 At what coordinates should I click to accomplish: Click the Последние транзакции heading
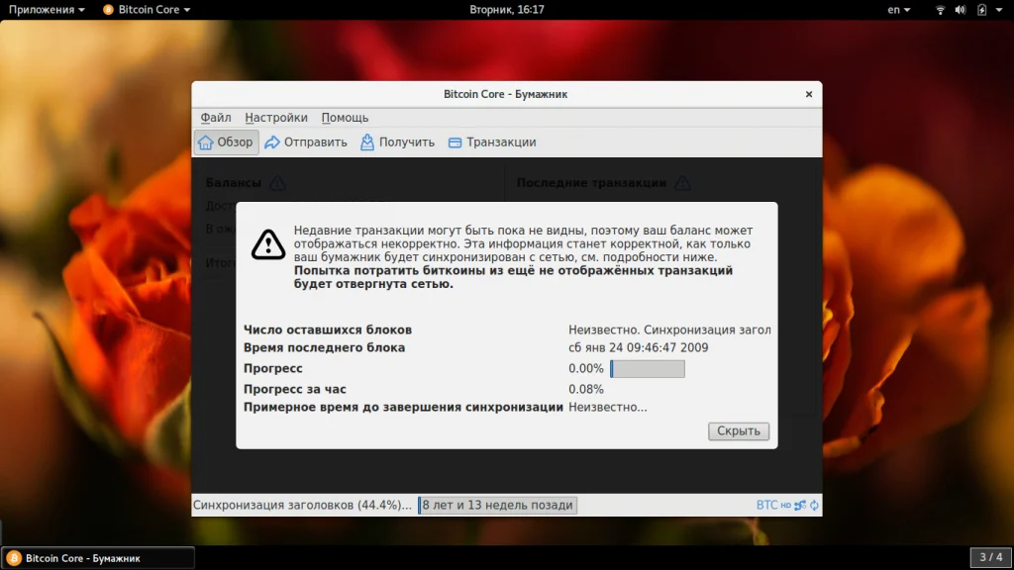point(592,183)
